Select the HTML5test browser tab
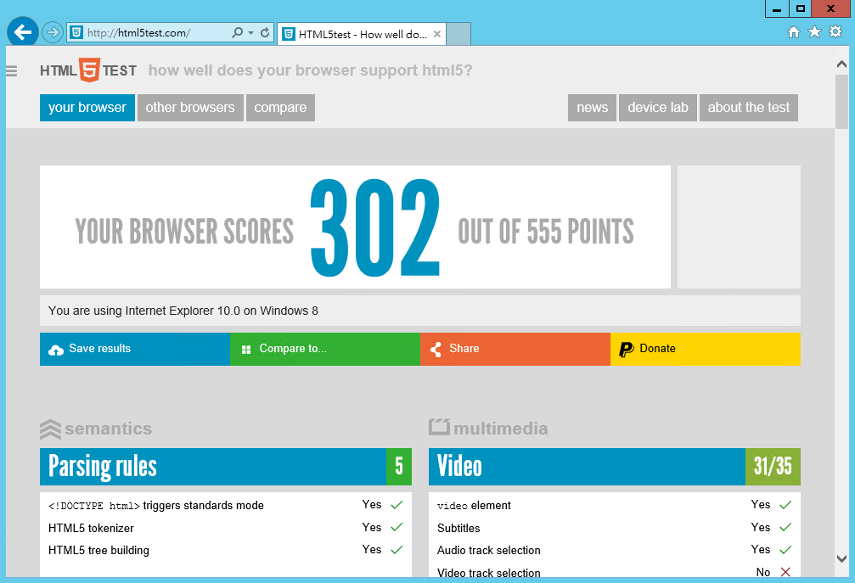The image size is (855, 583). pos(362,34)
